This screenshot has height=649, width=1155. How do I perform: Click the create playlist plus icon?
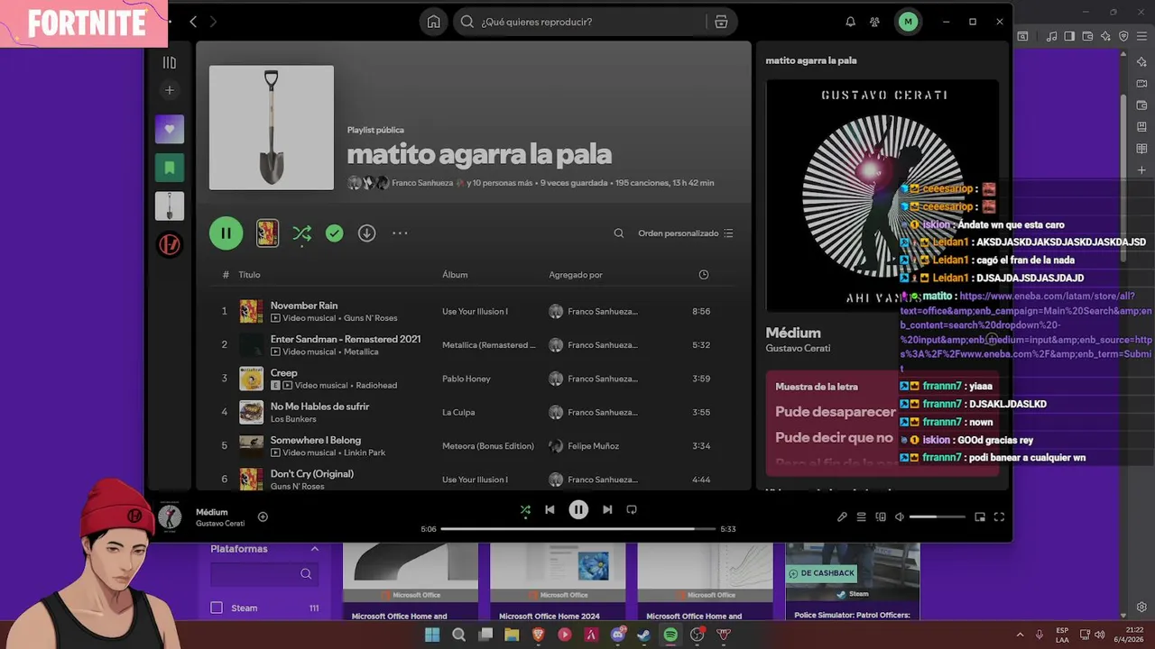click(x=169, y=90)
